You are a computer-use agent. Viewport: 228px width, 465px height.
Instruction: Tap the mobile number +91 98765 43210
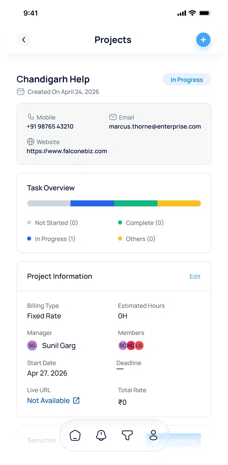coord(50,126)
